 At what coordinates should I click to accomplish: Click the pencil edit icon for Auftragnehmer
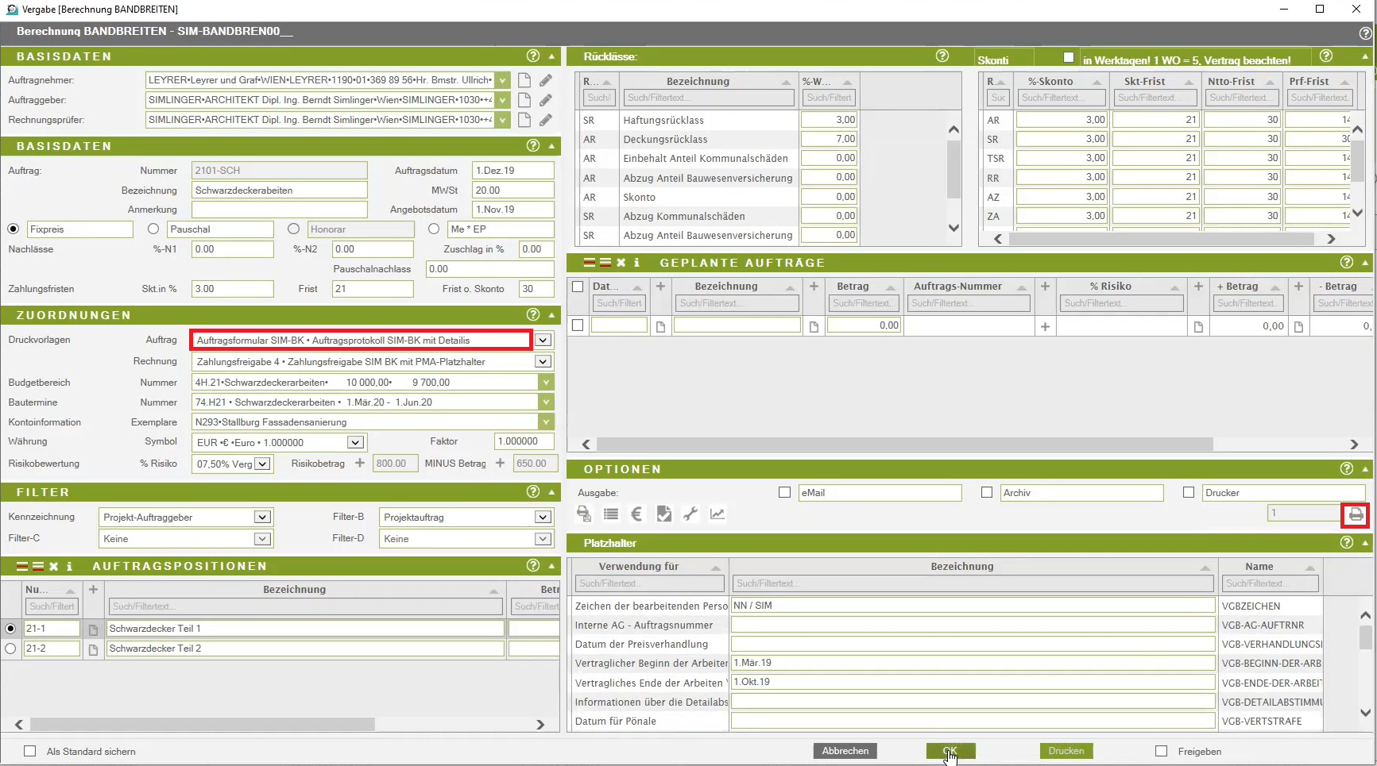click(x=546, y=80)
